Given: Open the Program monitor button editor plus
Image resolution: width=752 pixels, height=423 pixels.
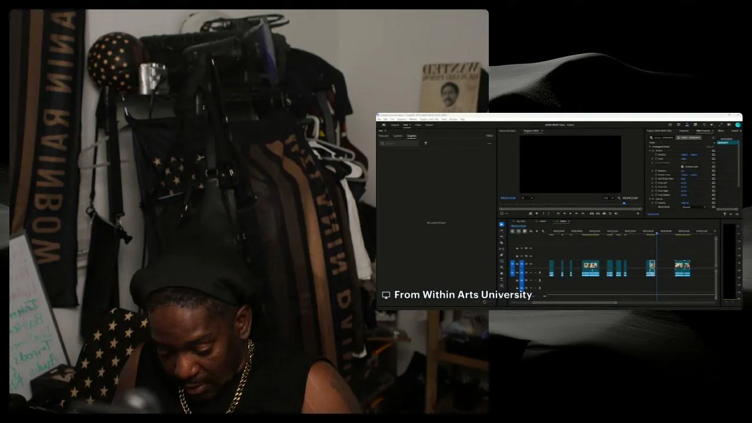Looking at the screenshot, I should click(x=638, y=213).
